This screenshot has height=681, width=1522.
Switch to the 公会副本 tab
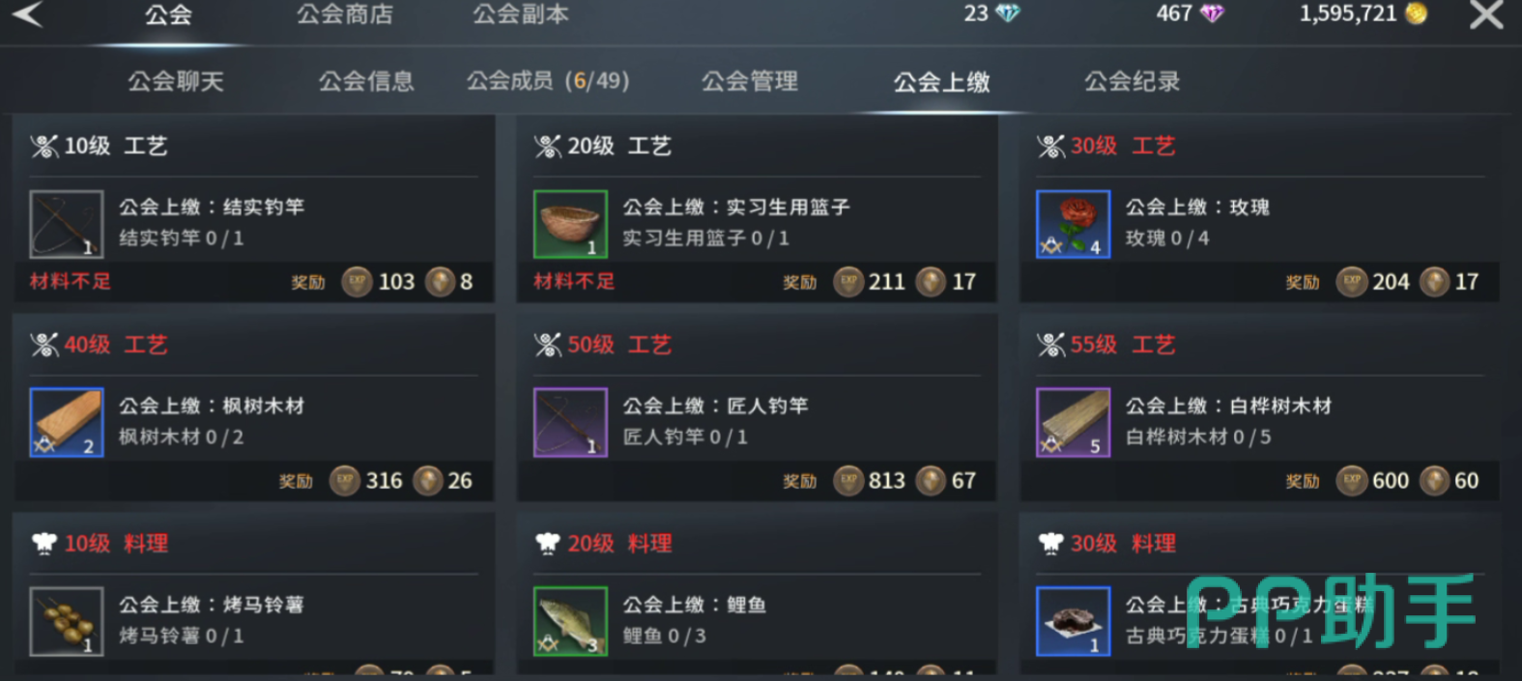[x=521, y=14]
